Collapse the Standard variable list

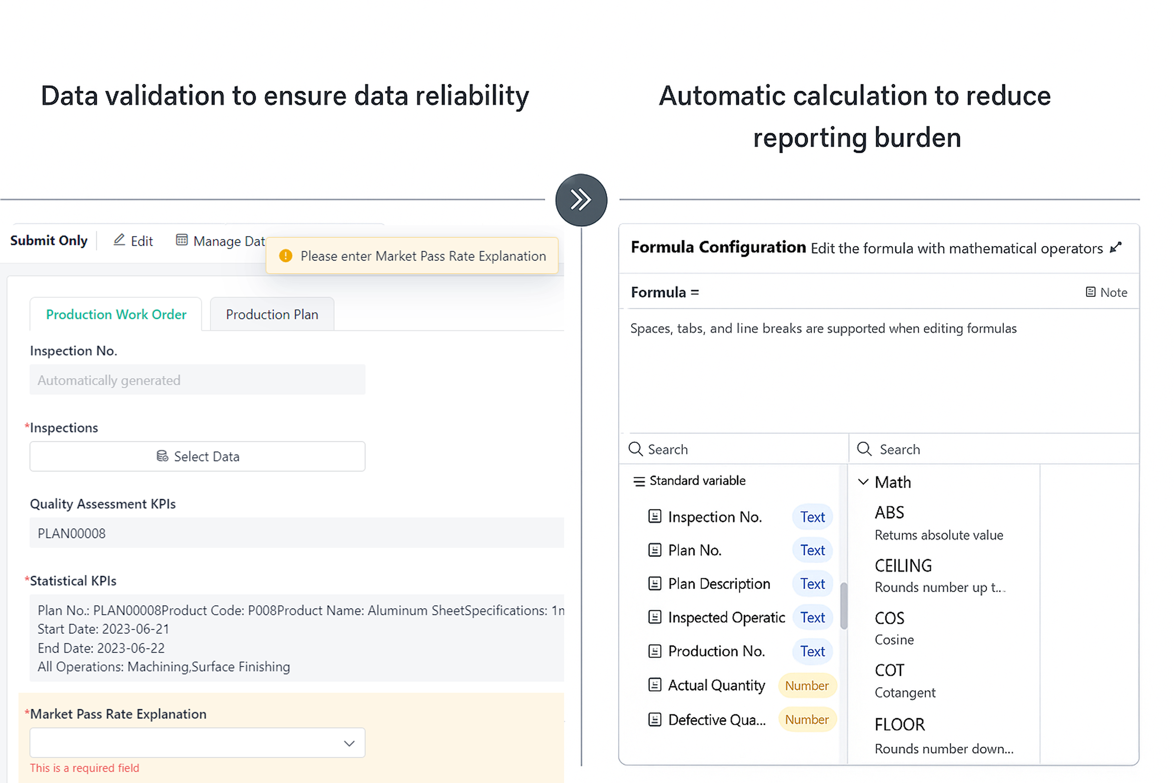(639, 481)
